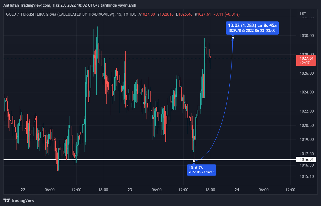Click the 15 interval label in the legend

tap(118, 14)
